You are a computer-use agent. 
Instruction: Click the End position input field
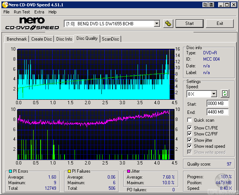click(217, 112)
